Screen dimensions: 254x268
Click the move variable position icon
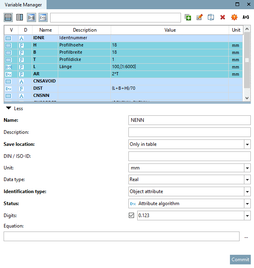[211, 17]
